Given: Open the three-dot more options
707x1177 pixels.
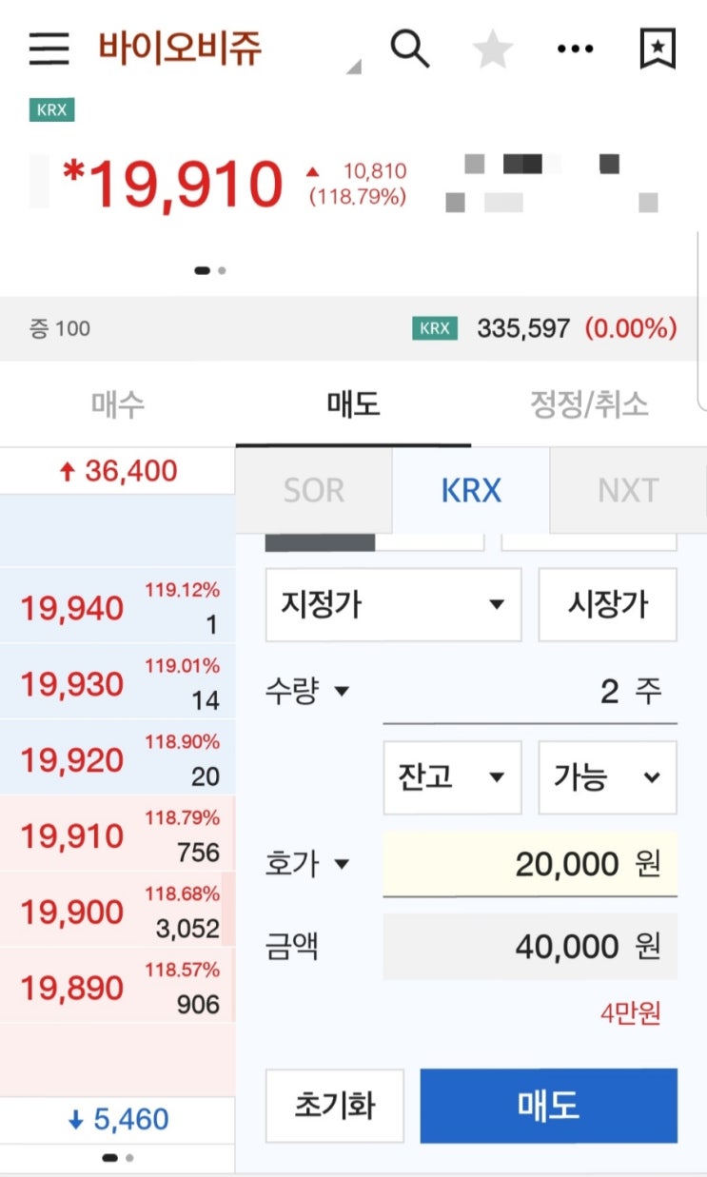Looking at the screenshot, I should [x=575, y=49].
